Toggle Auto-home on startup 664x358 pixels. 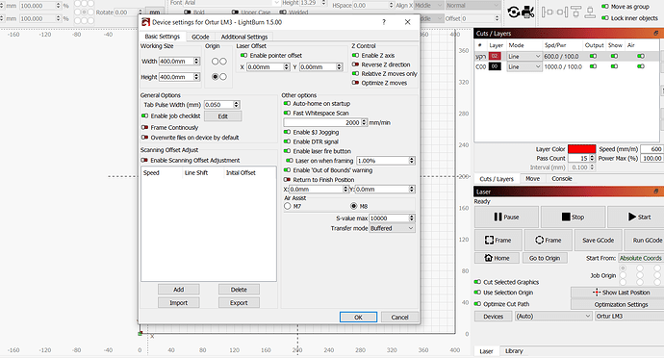287,103
